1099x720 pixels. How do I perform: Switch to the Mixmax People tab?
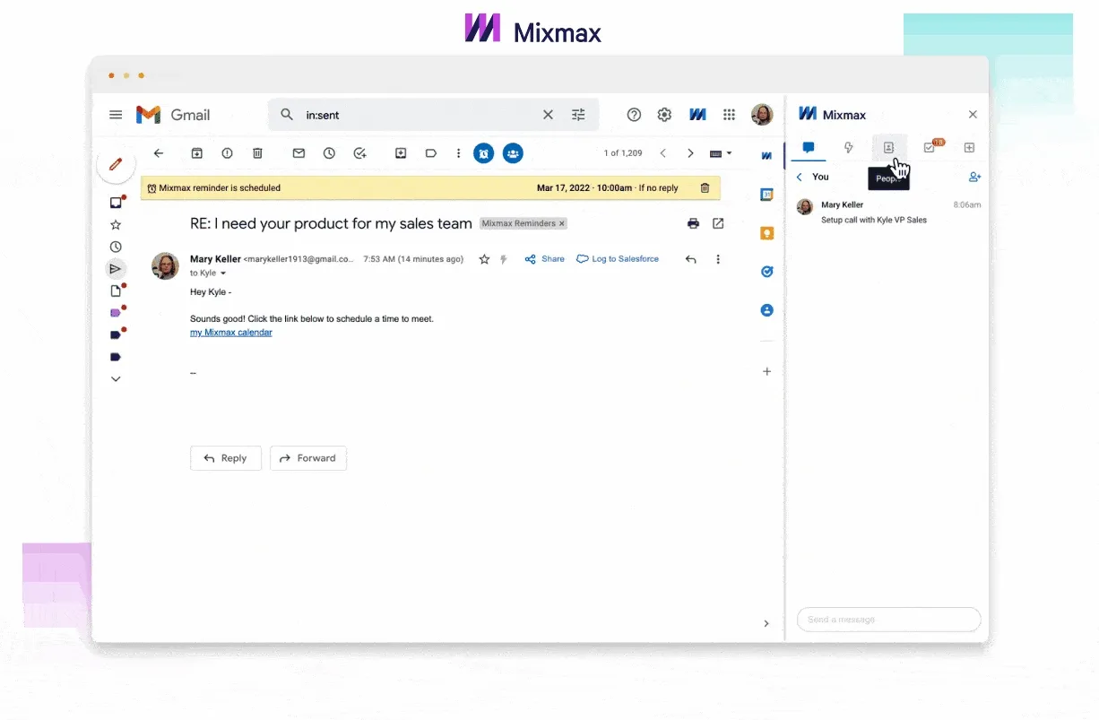[889, 148]
